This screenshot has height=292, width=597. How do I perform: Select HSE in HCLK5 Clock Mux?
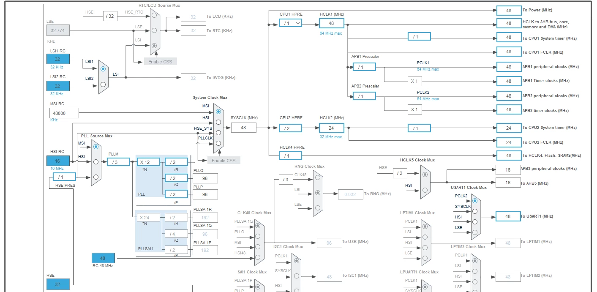[x=425, y=174]
